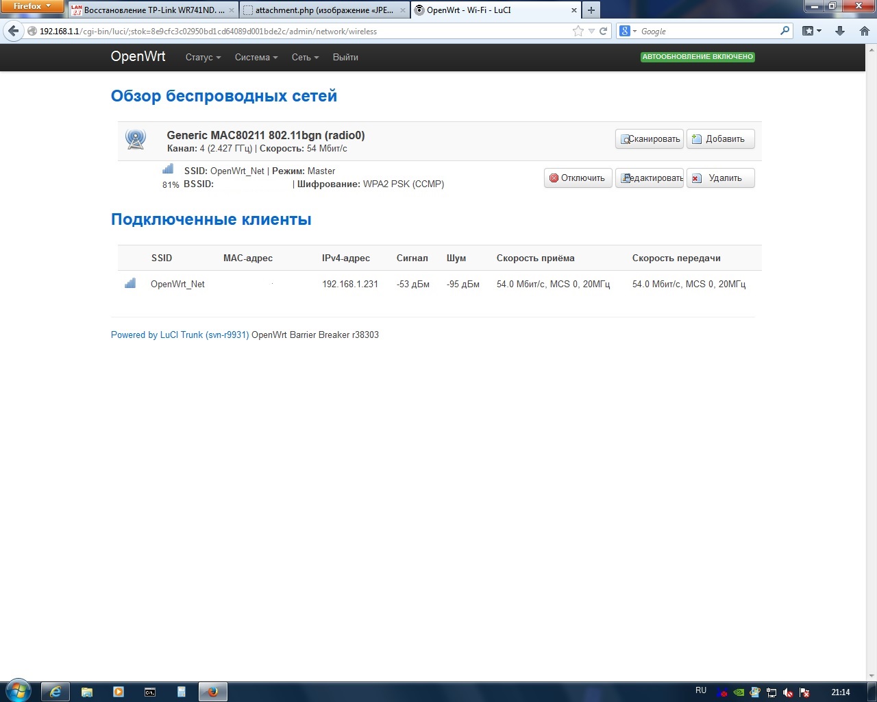Click the IPv4 address 192.168.1.231
Screen dimensions: 877x702
click(x=350, y=284)
